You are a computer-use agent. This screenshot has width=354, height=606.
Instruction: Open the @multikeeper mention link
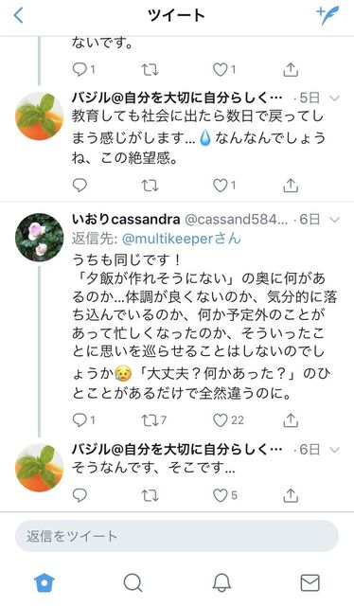181,239
